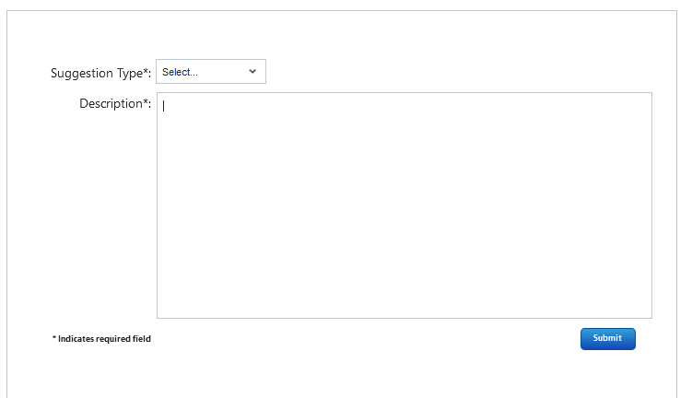Focus the Description text area
Viewport: 692px width, 398px height.
(404, 205)
